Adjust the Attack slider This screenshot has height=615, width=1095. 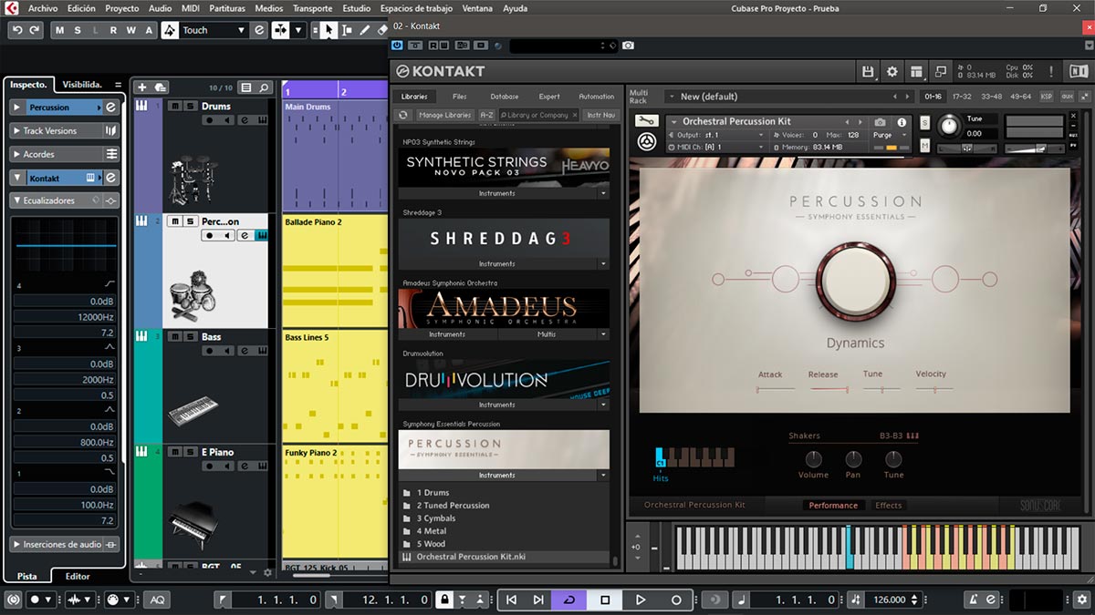point(776,389)
